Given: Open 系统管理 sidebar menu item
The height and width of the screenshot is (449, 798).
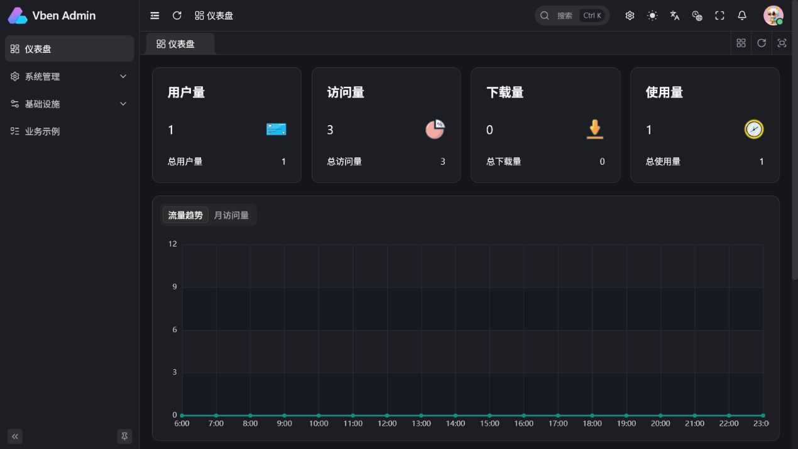Looking at the screenshot, I should [69, 77].
